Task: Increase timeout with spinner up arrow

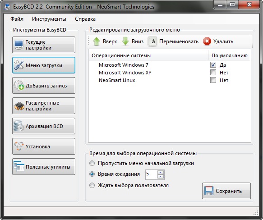Action: pos(161,173)
